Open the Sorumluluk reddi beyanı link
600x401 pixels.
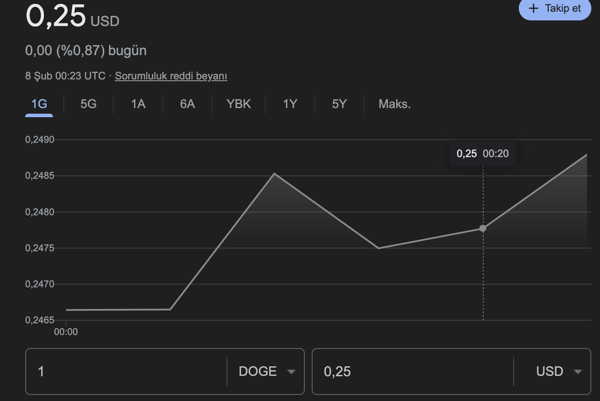(x=171, y=76)
